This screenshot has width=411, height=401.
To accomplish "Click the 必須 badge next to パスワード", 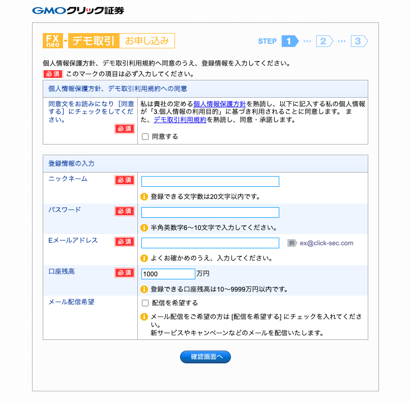I will tap(125, 212).
